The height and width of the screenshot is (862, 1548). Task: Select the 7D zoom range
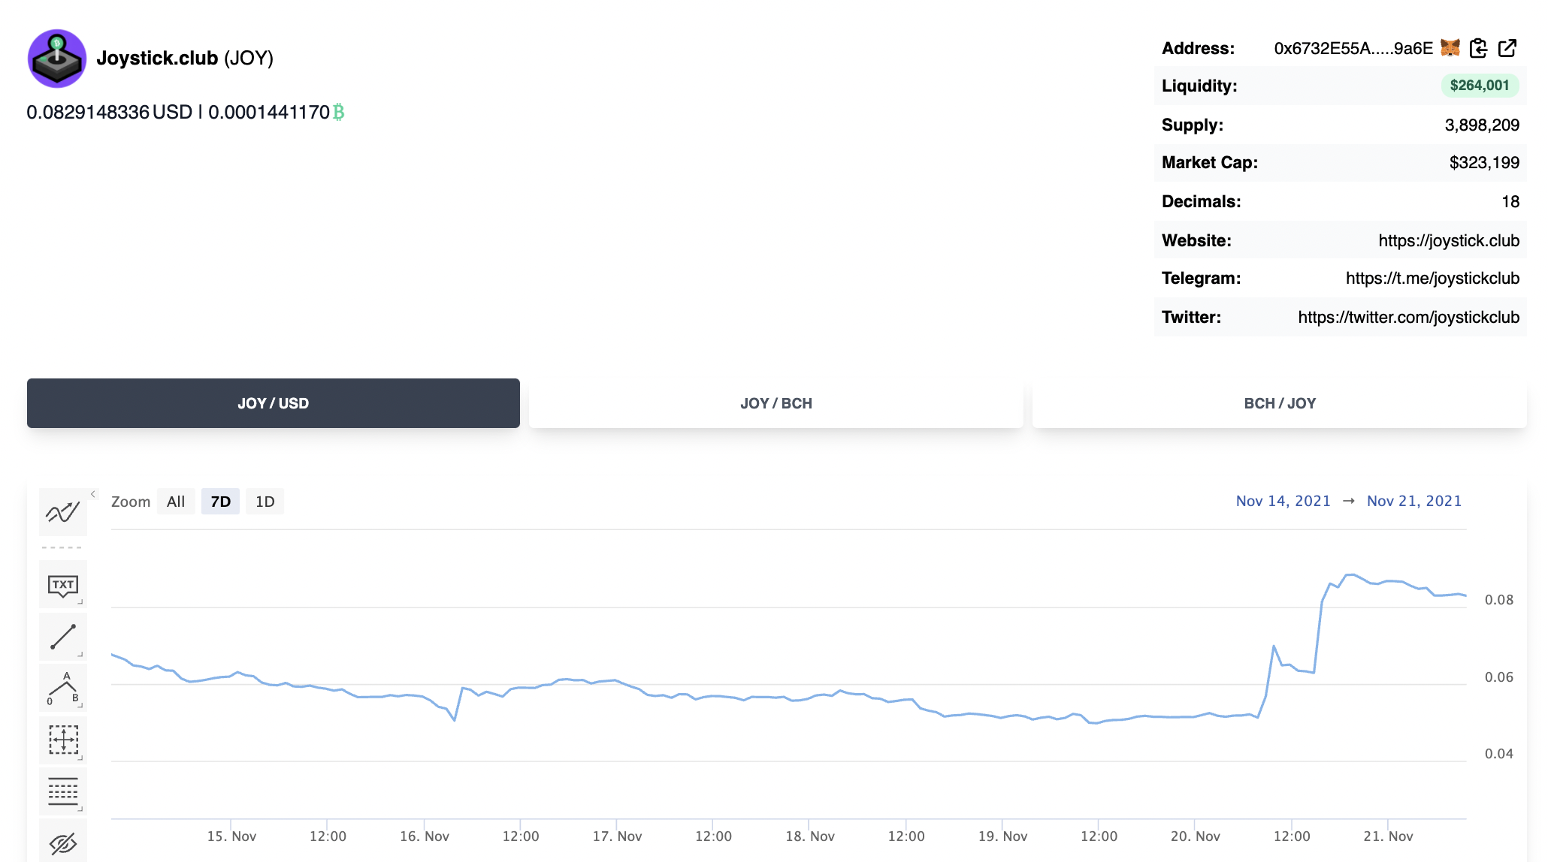coord(220,502)
